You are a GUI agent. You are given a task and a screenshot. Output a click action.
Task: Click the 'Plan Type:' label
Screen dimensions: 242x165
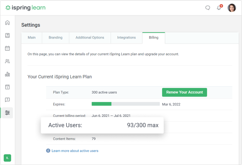click(61, 92)
